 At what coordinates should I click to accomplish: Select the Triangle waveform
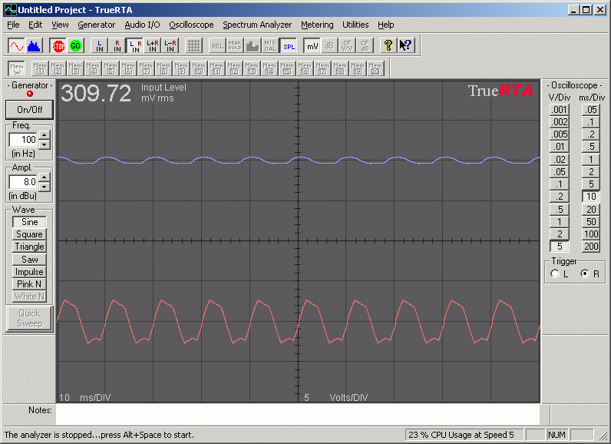(30, 247)
